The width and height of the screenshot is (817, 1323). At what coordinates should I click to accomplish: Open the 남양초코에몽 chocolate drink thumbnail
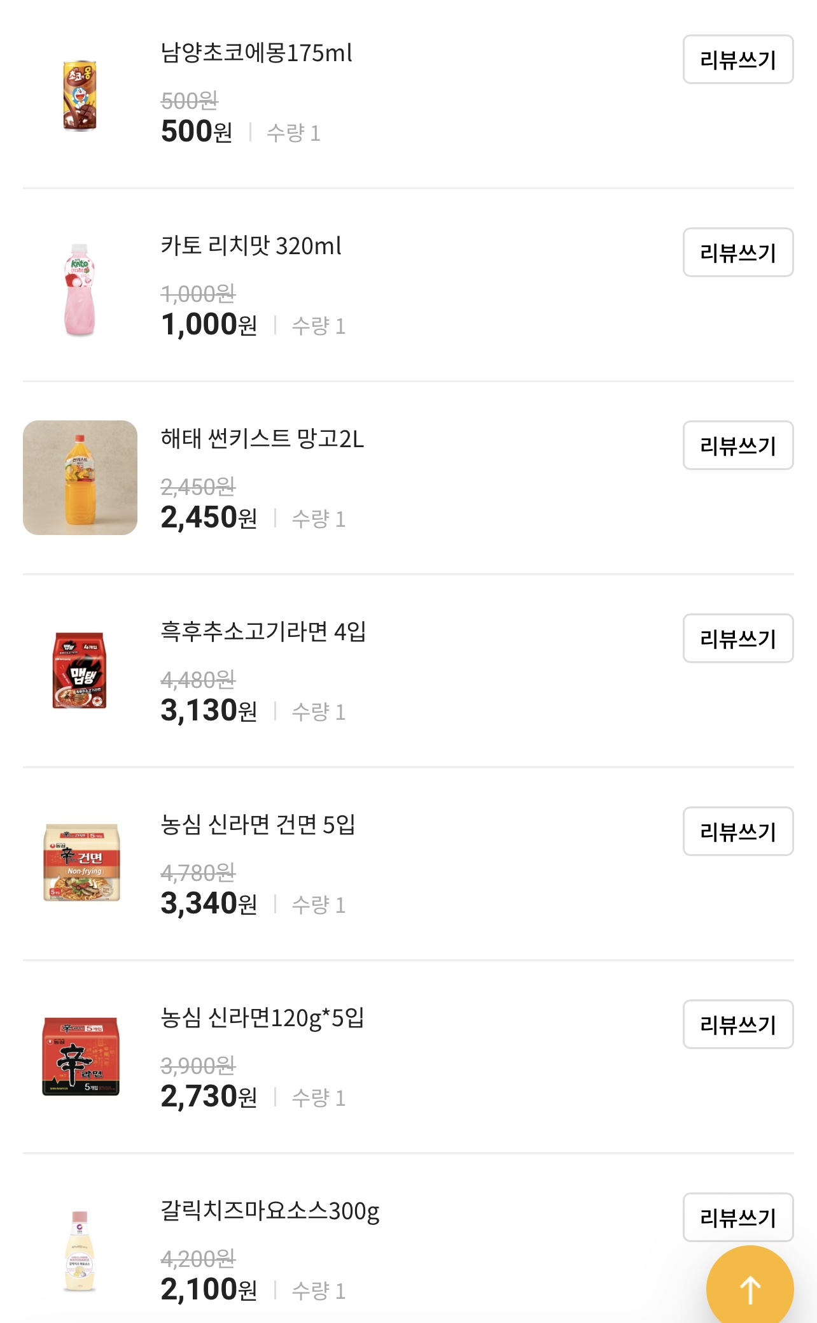tap(80, 96)
